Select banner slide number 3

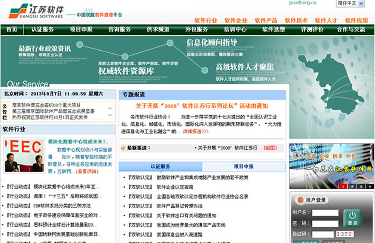point(361,187)
